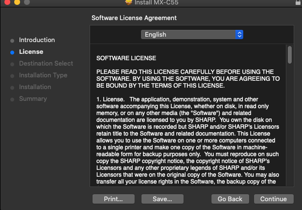
Task: Select the Introduction step in the sidebar
Action: click(x=37, y=40)
